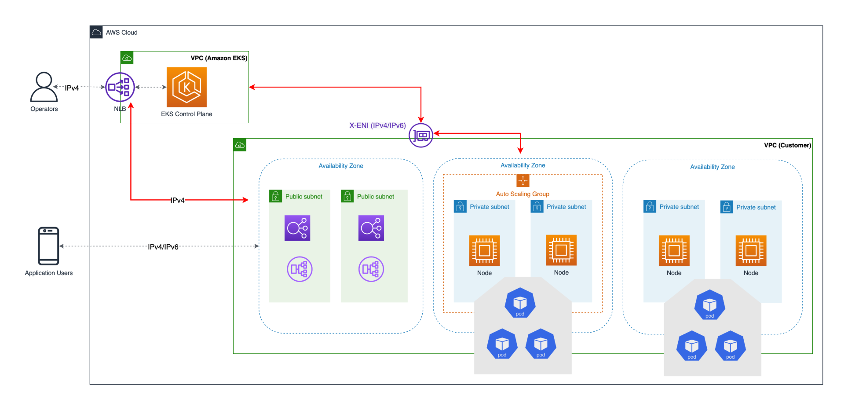The width and height of the screenshot is (848, 411).
Task: Click the EKS Control Plane icon
Action: coord(186,87)
